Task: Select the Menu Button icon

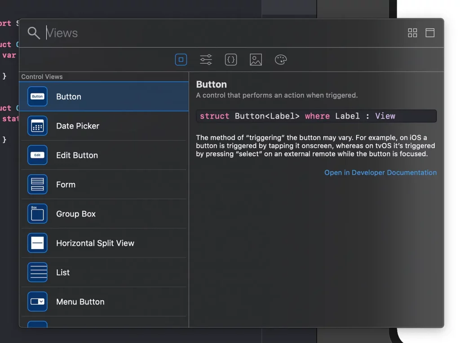Action: [37, 302]
